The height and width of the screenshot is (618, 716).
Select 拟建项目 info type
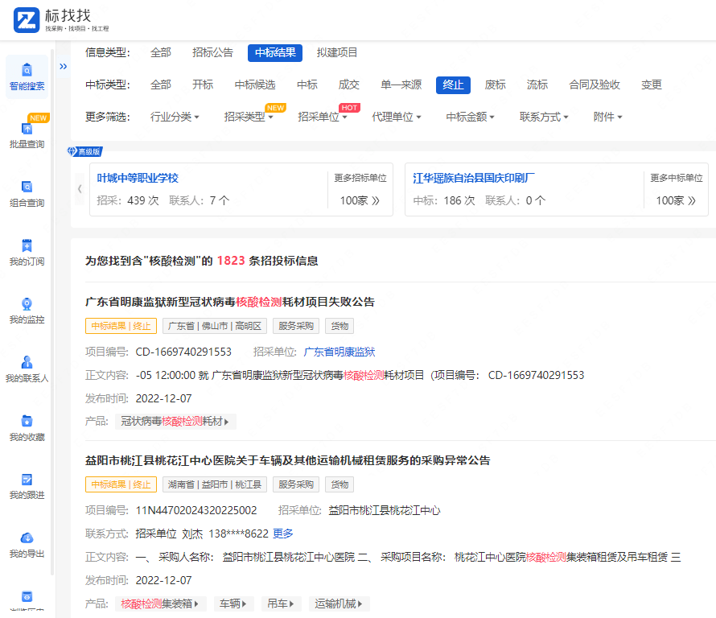click(337, 52)
